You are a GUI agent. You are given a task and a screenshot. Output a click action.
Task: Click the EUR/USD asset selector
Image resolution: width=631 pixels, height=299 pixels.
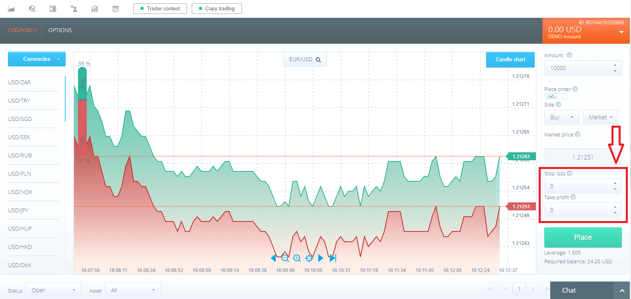(x=305, y=59)
